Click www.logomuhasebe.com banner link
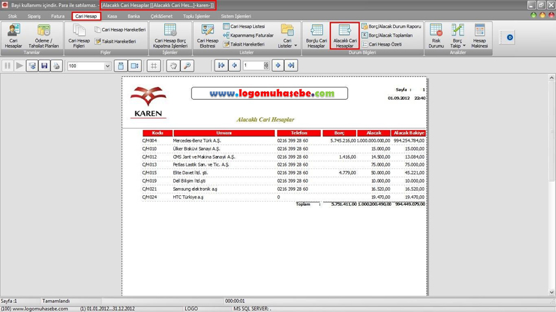The width and height of the screenshot is (556, 312). point(269,93)
